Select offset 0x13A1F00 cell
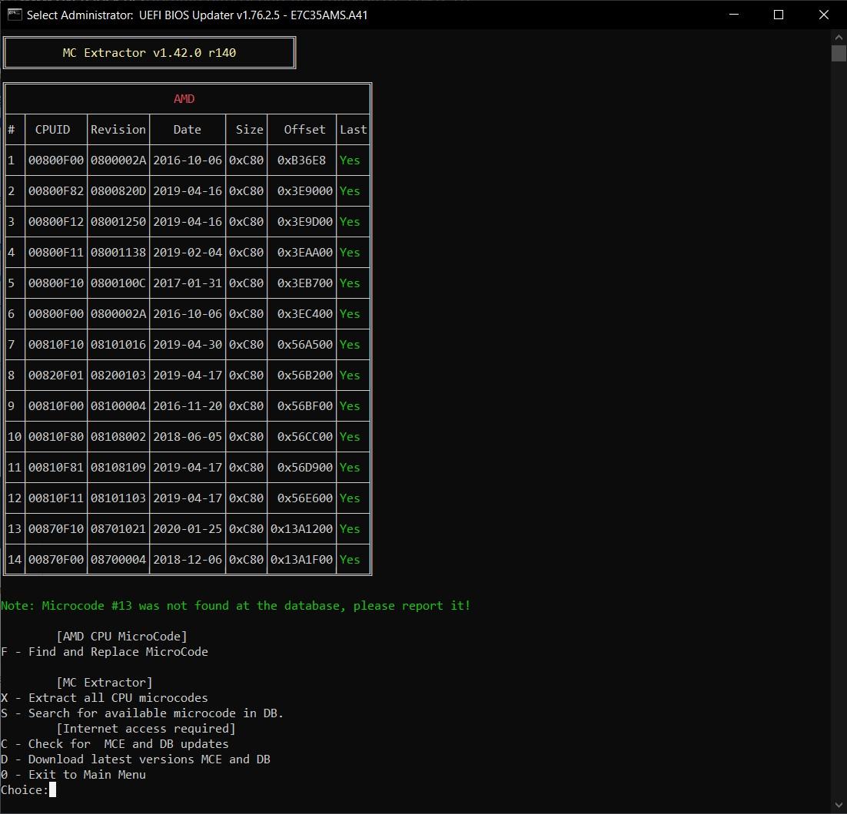 point(301,561)
